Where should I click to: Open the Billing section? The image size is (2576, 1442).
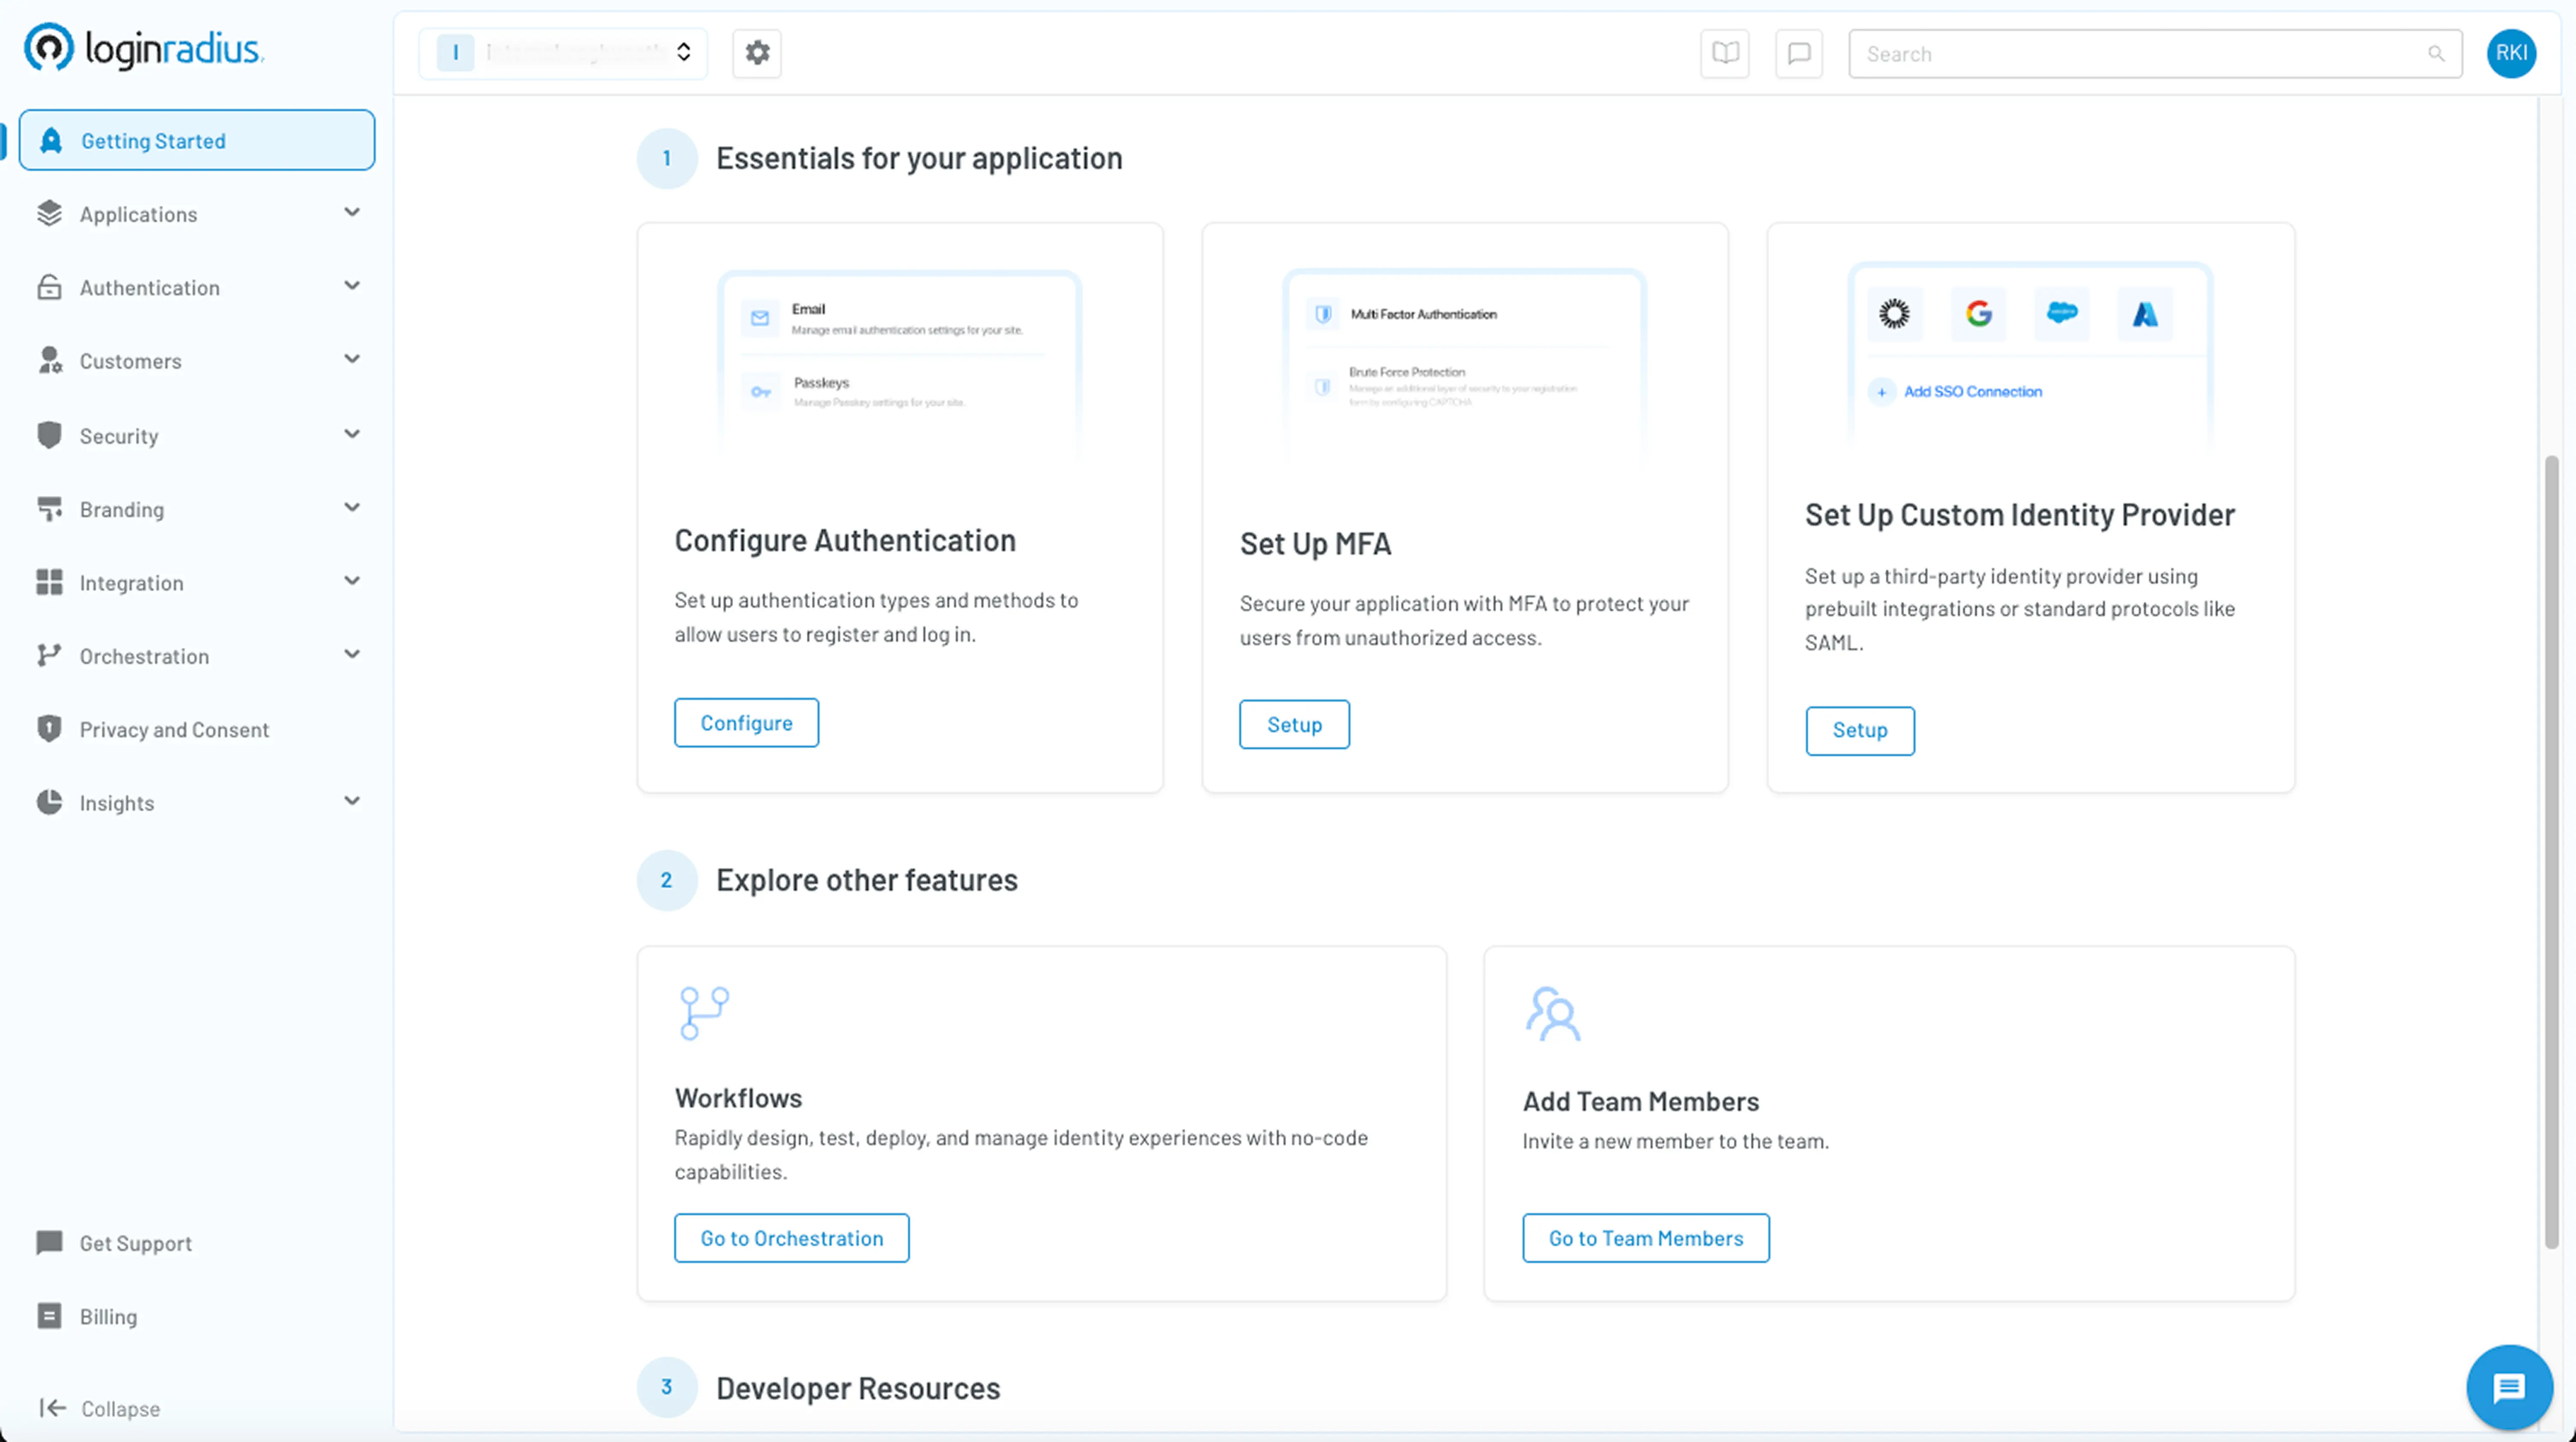[108, 1316]
